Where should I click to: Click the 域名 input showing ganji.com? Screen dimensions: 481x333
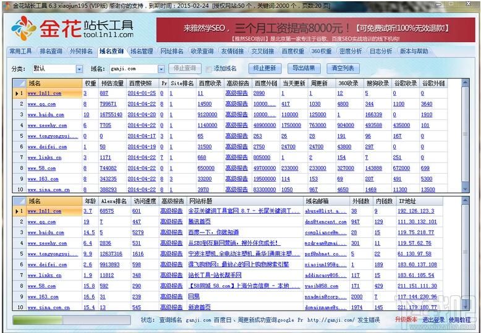pyautogui.click(x=134, y=69)
